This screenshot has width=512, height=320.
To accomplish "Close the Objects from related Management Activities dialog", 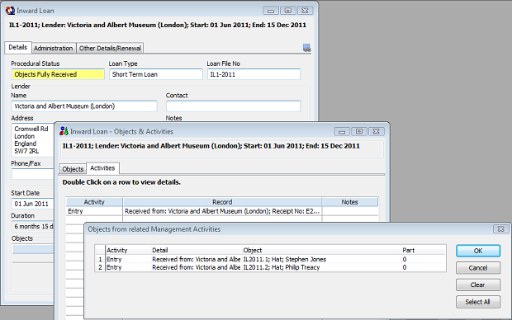I will coord(500,229).
